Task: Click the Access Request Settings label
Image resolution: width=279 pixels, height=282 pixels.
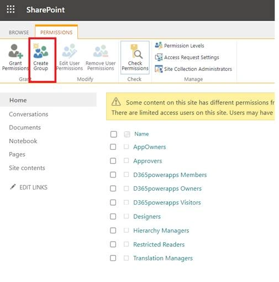Action: 192,58
